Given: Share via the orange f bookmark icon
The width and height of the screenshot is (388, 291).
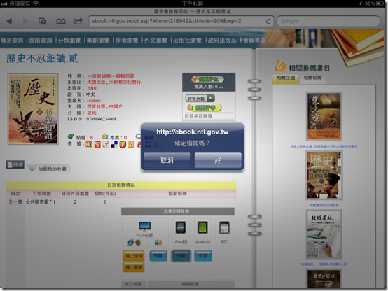Looking at the screenshot, I should [123, 144].
